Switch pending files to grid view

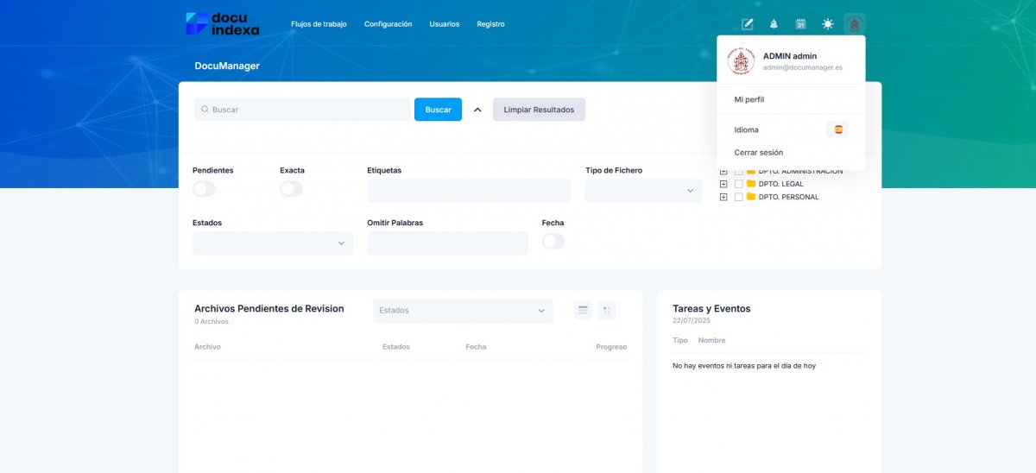[607, 311]
